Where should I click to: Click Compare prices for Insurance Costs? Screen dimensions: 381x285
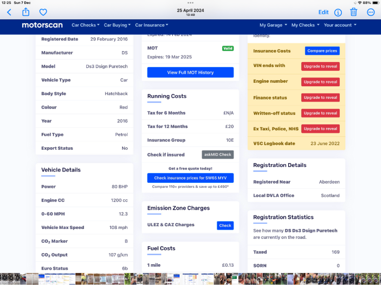[322, 51]
